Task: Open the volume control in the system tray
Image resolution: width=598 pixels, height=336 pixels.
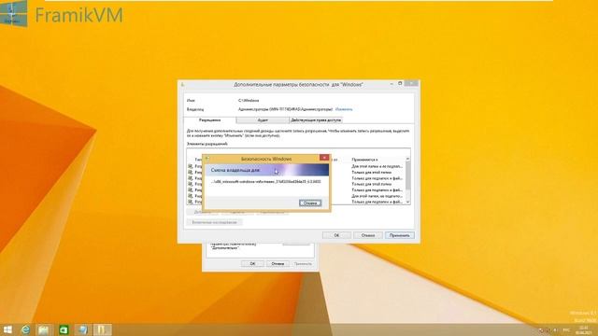Action: [555, 329]
